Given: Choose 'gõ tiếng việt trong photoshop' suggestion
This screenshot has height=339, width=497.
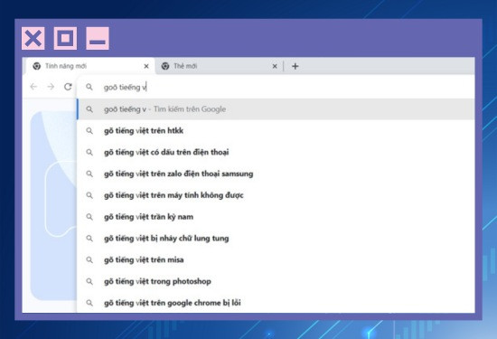Looking at the screenshot, I should (276, 281).
